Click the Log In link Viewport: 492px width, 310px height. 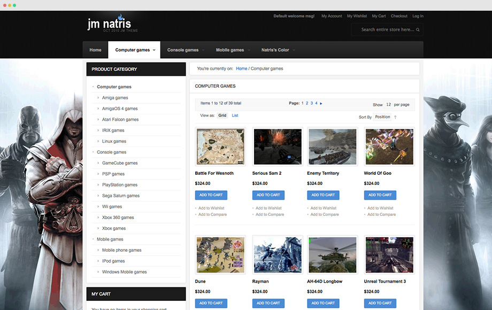(418, 16)
